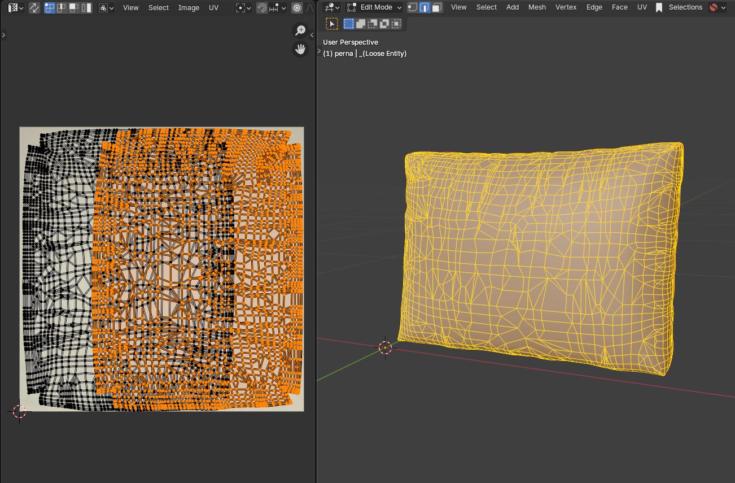This screenshot has width=735, height=483.
Task: Open the Edit Mode dropdown
Action: point(375,7)
